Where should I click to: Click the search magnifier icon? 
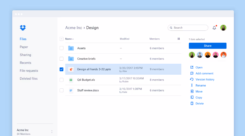[x=171, y=28]
